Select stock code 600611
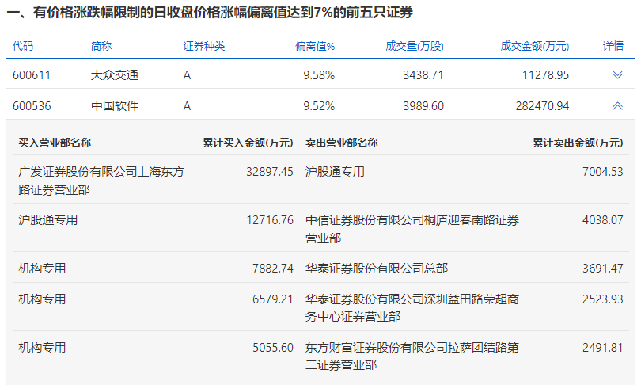 tap(32, 75)
